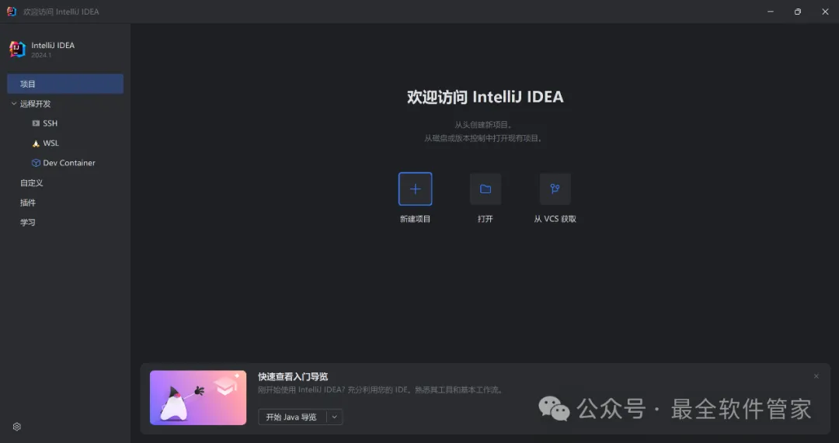839x443 pixels.
Task: Click the WSL penguin icon
Action: [36, 144]
